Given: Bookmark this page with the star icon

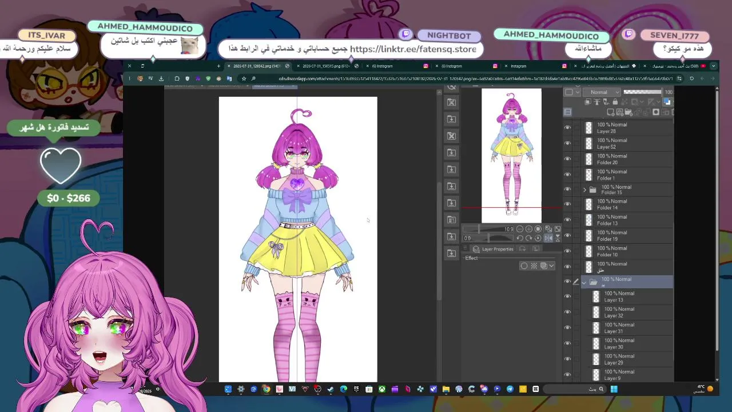Looking at the screenshot, I should point(244,78).
